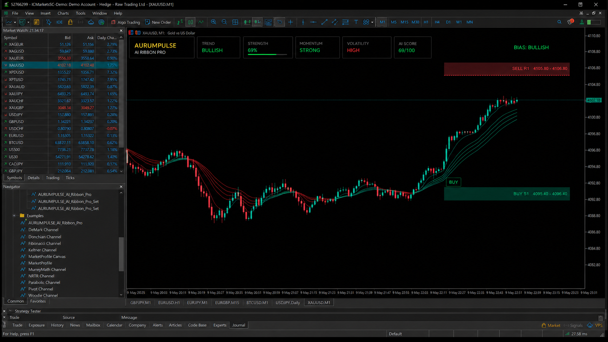Screen dimensions: 608x342
Task: Switch to D1 timeframe
Action: [448, 22]
